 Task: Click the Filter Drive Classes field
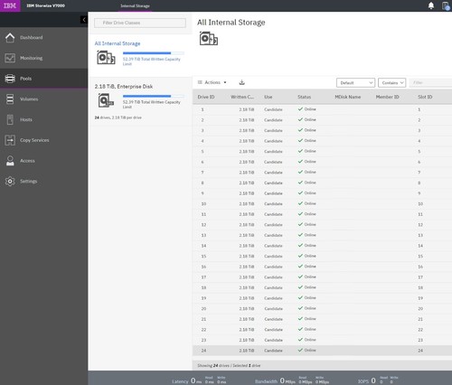pyautogui.click(x=140, y=23)
